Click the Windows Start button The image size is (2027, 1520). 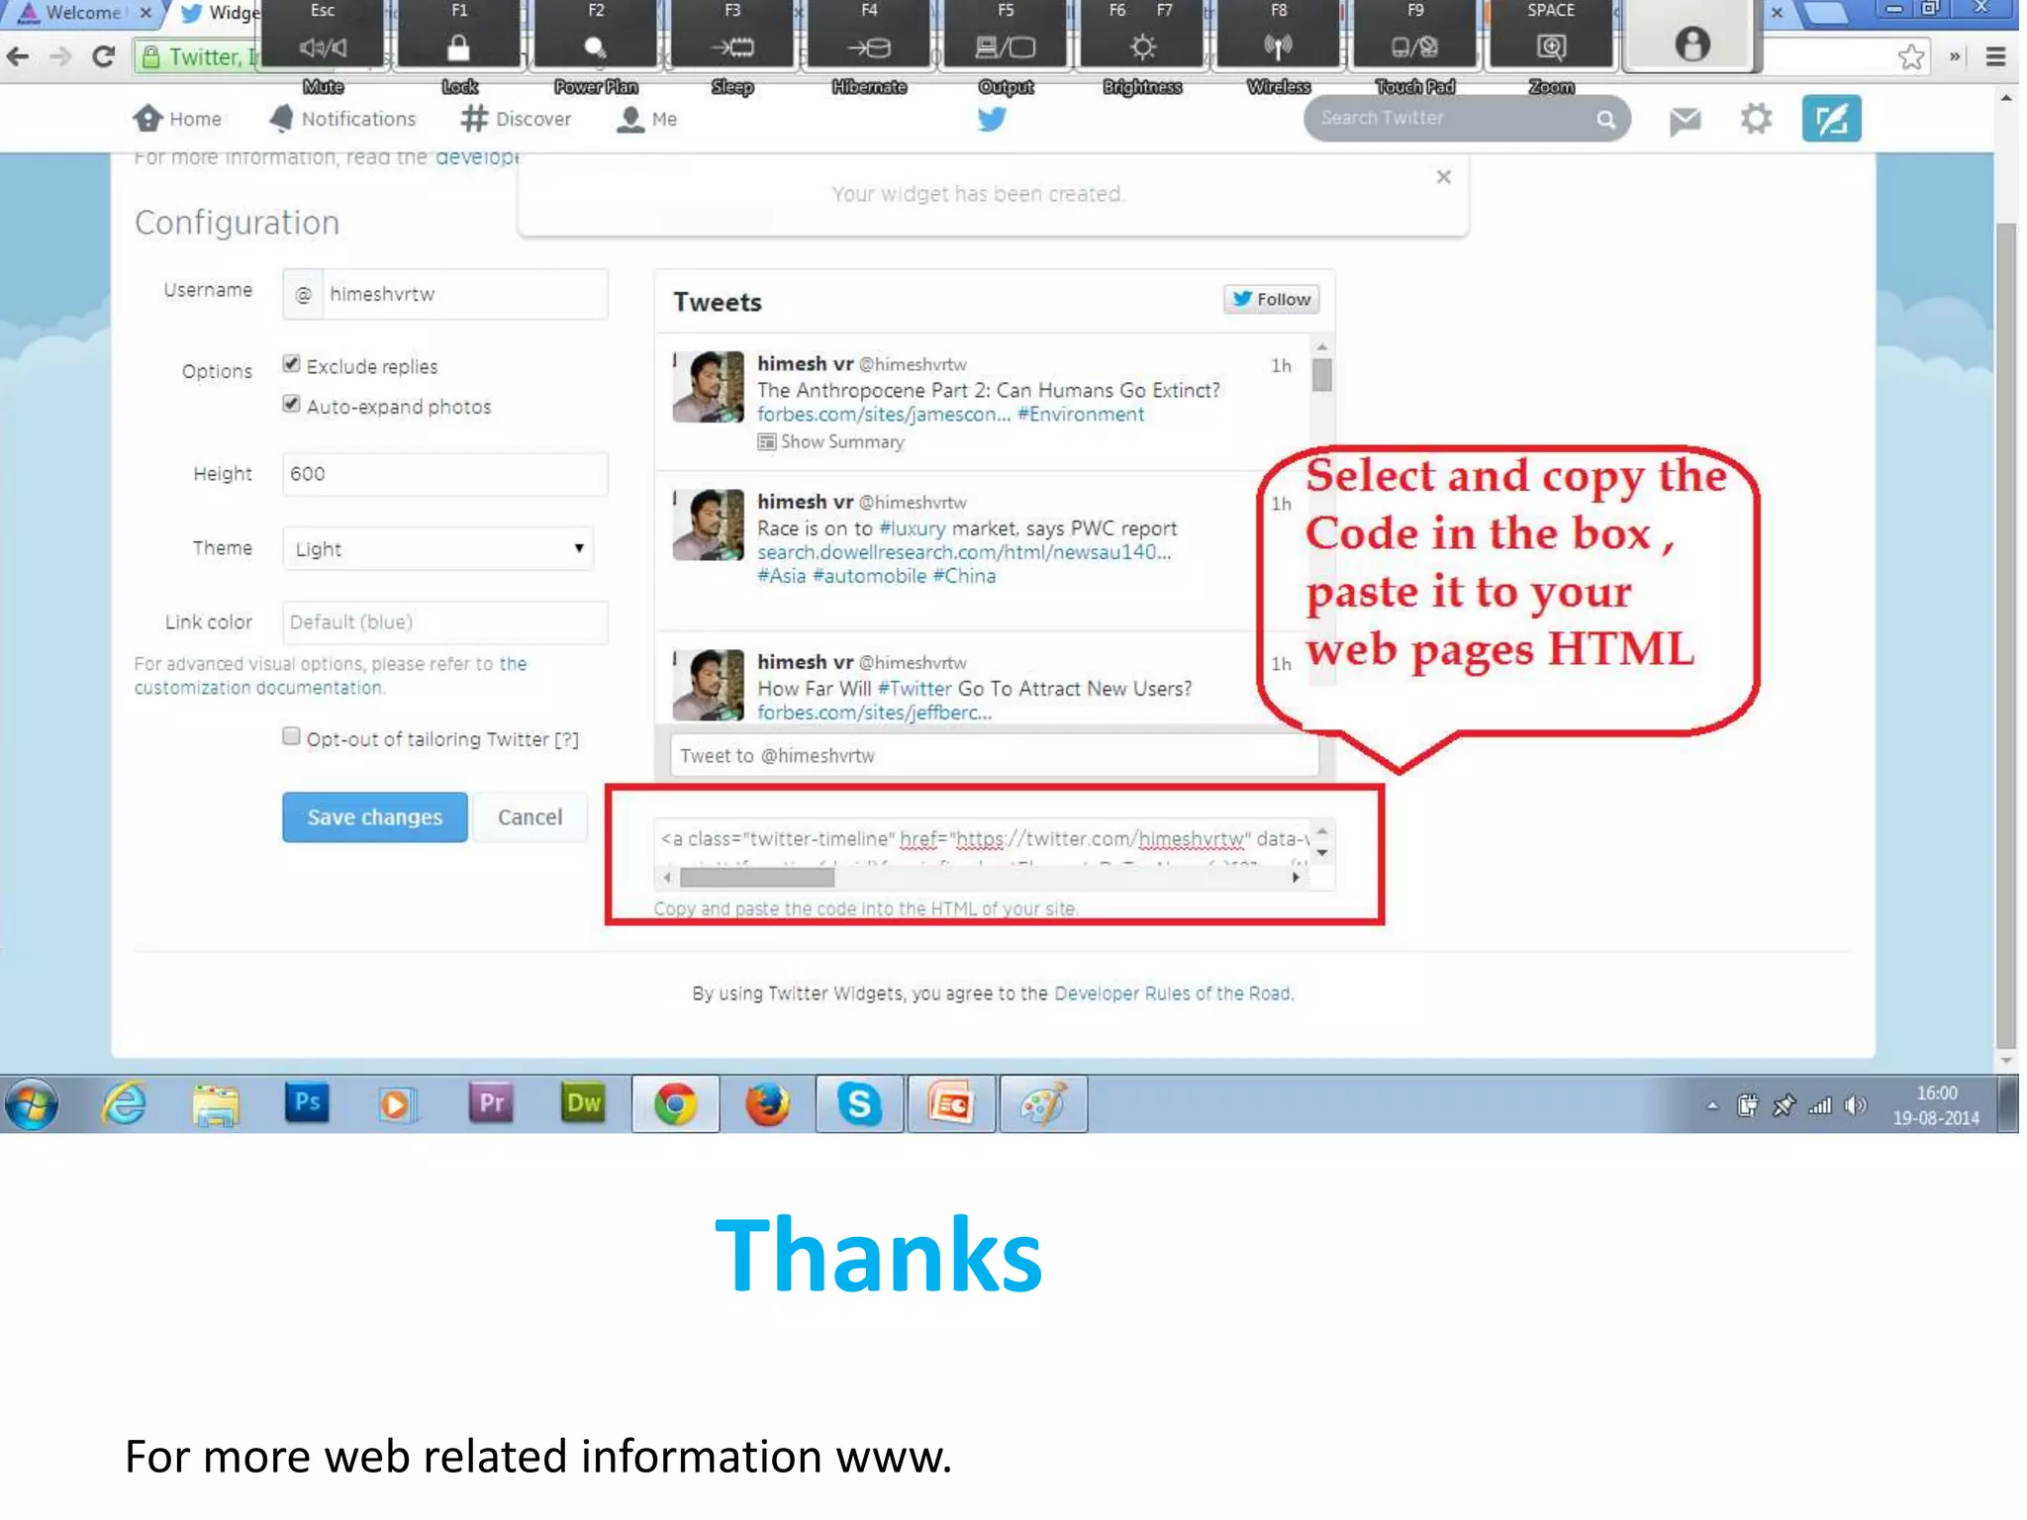[x=32, y=1103]
